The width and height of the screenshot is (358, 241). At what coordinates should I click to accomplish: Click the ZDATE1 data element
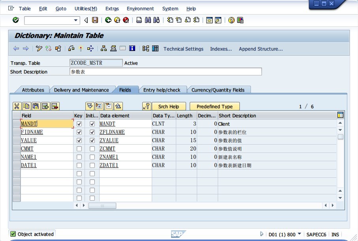pyautogui.click(x=109, y=165)
